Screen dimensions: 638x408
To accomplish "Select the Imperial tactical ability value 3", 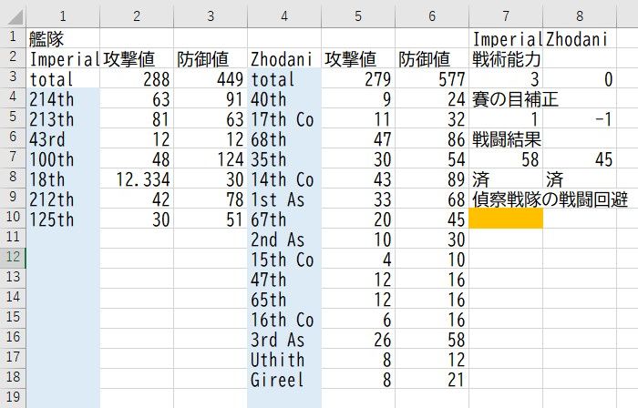I will click(x=506, y=78).
